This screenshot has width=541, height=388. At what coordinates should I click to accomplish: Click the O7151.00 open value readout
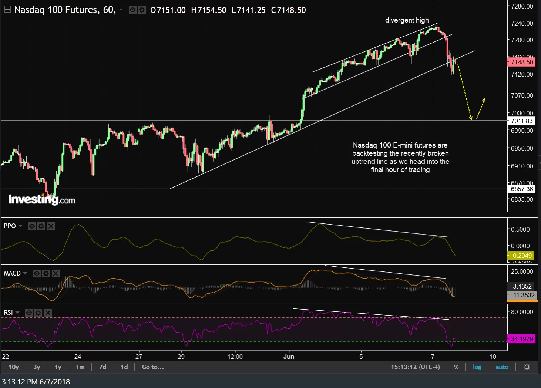point(168,10)
